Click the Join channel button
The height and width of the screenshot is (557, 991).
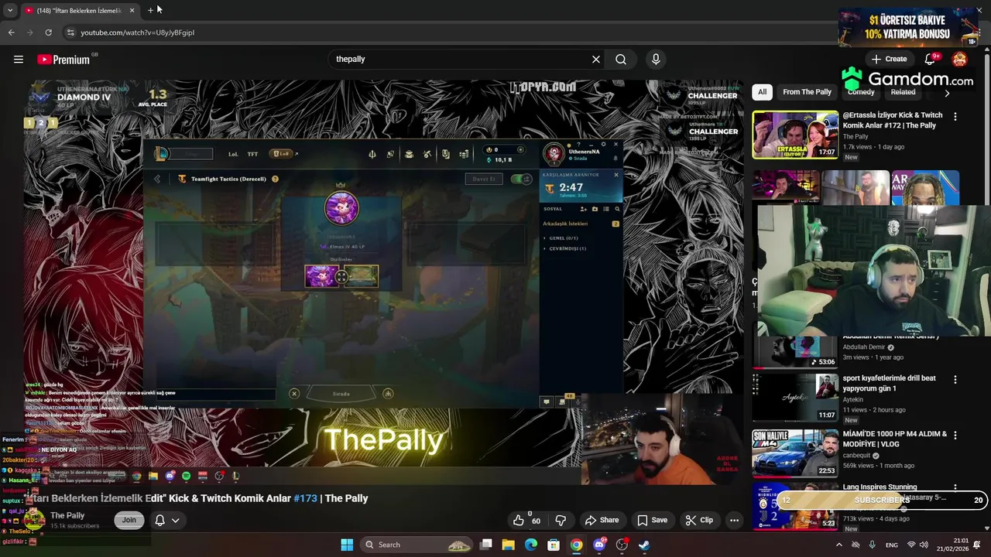(x=129, y=520)
